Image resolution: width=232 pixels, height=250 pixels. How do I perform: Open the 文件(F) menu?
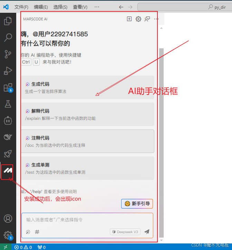pyautogui.click(x=21, y=7)
